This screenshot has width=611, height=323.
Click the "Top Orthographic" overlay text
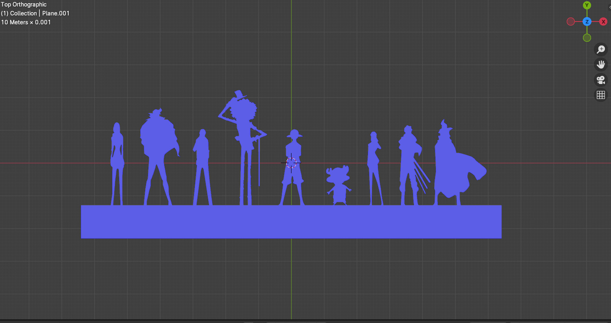click(x=24, y=4)
